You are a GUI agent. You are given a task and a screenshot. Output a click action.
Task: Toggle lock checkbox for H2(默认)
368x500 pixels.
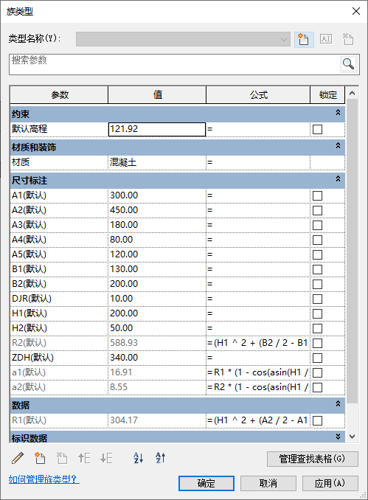[317, 328]
